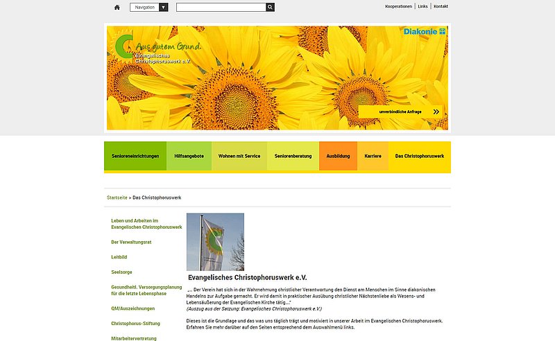
Task: Go to the home page via house icon
Action: coord(117,7)
